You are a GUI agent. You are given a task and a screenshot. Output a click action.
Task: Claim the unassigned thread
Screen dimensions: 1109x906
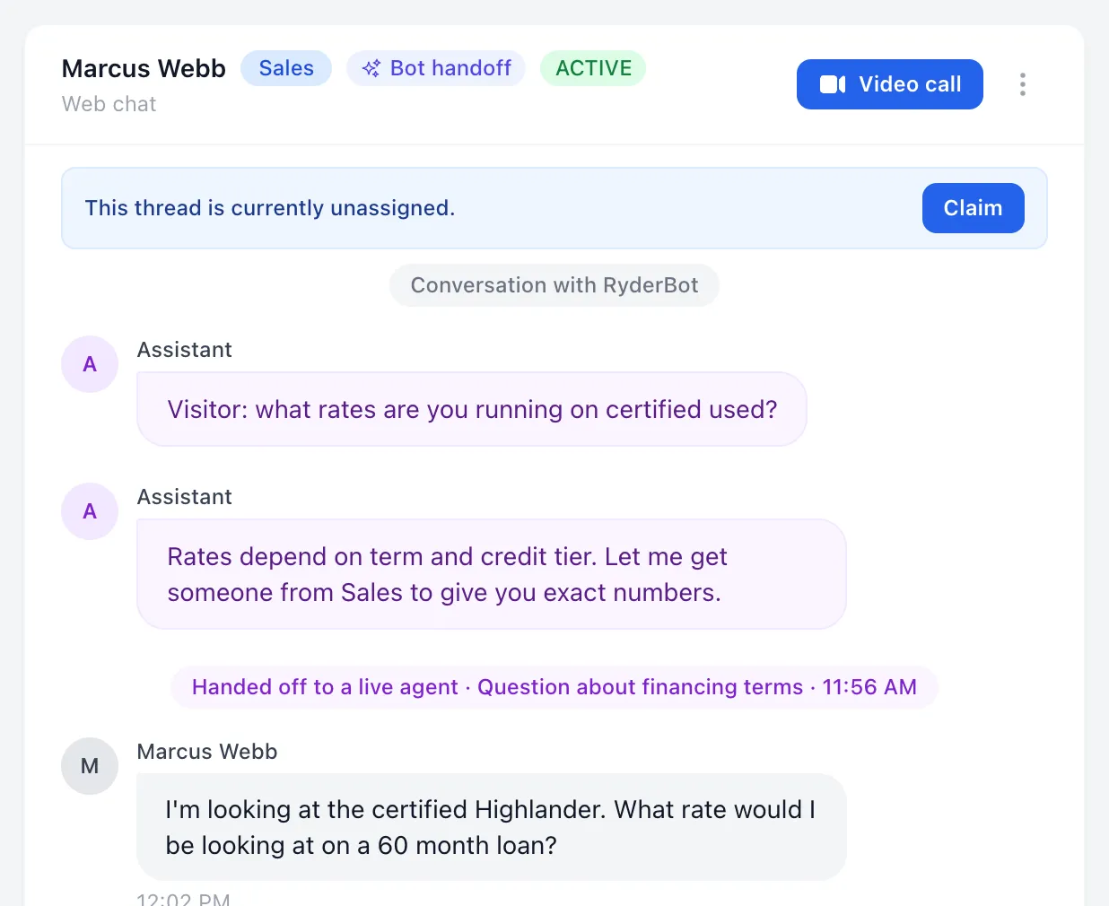[973, 208]
